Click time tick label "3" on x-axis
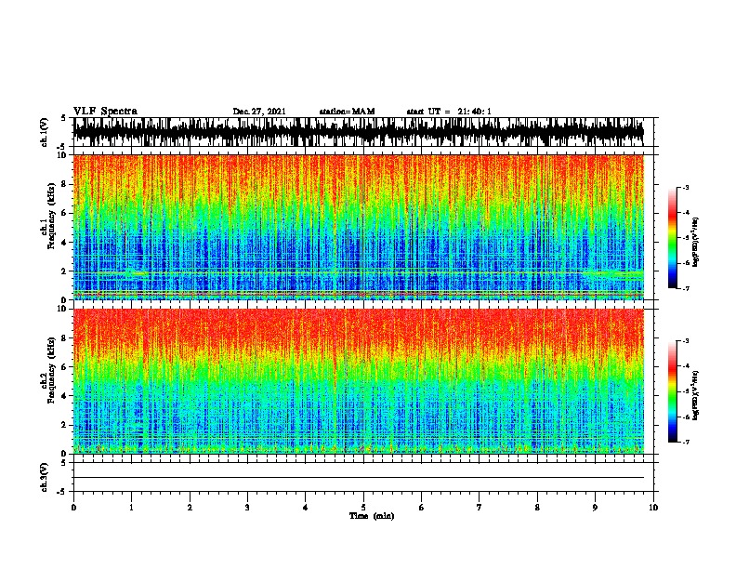This screenshot has height=569, width=736. pos(247,508)
